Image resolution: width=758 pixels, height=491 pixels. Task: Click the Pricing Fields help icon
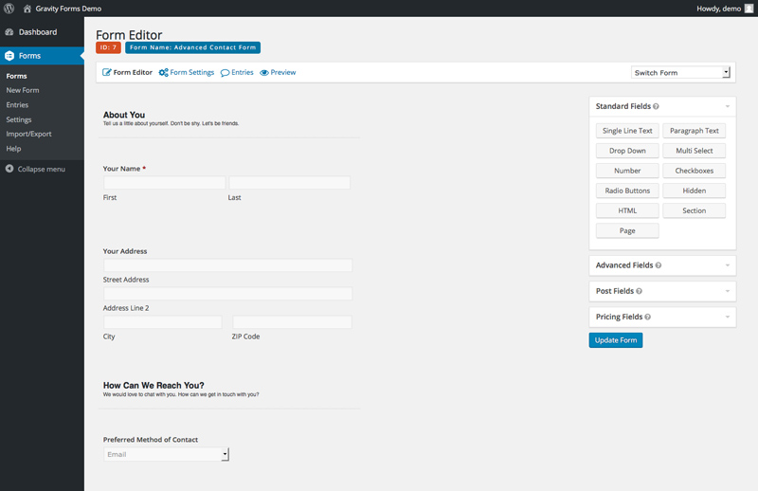[648, 317]
